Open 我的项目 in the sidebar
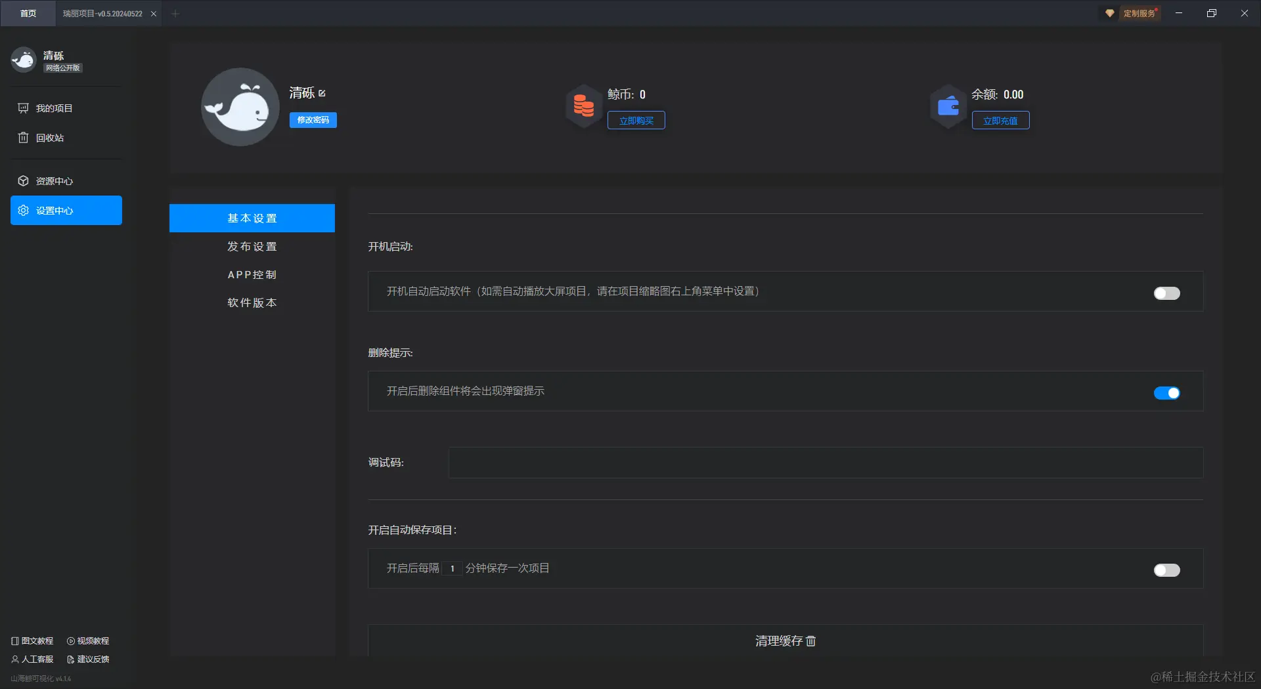The height and width of the screenshot is (689, 1261). point(66,108)
